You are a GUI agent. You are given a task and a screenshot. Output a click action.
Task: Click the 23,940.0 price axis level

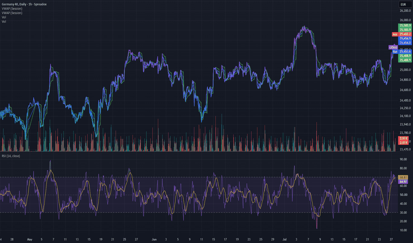(405, 124)
